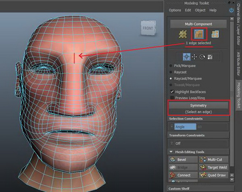Click the Symmetry button

click(x=198, y=106)
